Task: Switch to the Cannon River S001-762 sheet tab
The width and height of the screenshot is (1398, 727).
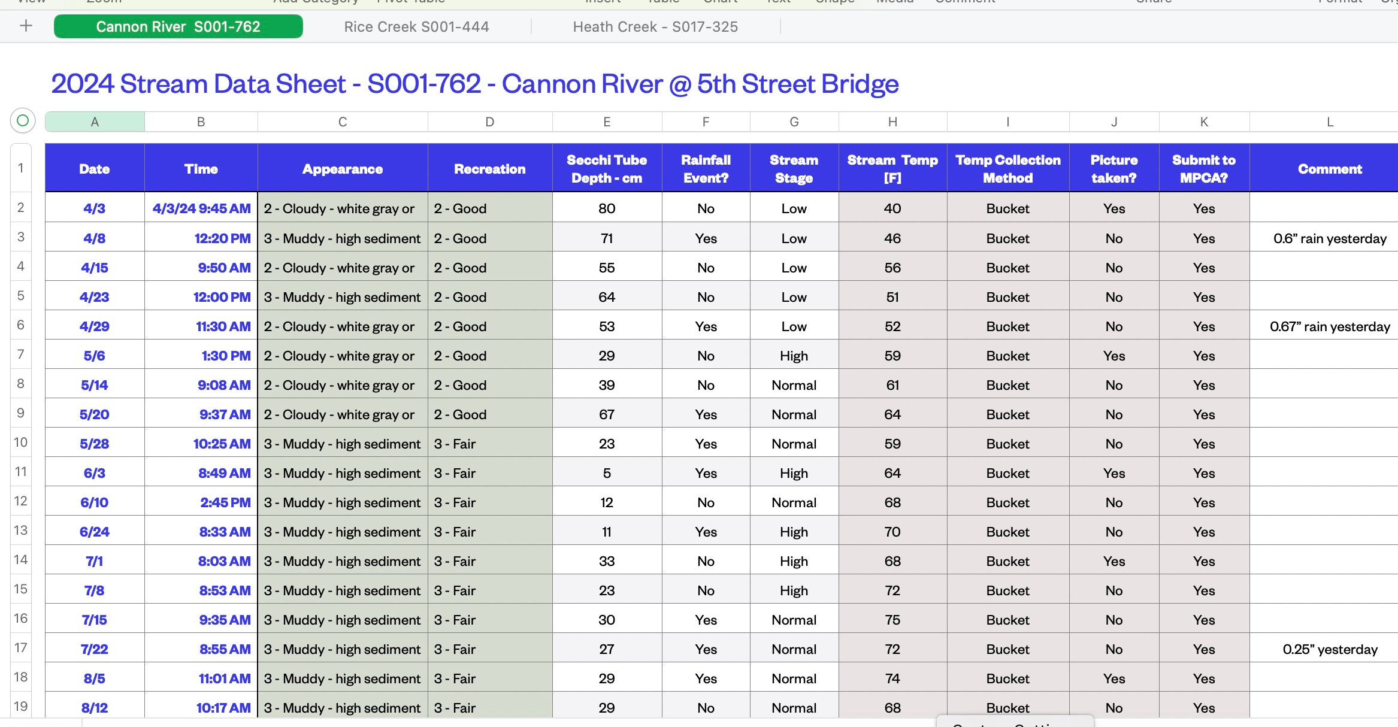Action: point(178,26)
